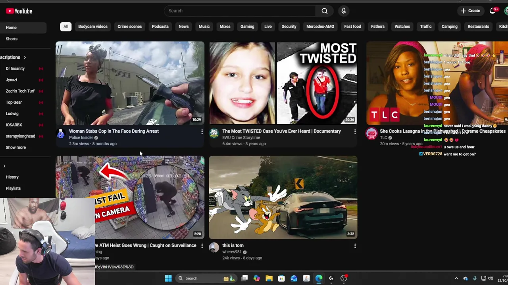Click the search magnifier button

click(325, 11)
